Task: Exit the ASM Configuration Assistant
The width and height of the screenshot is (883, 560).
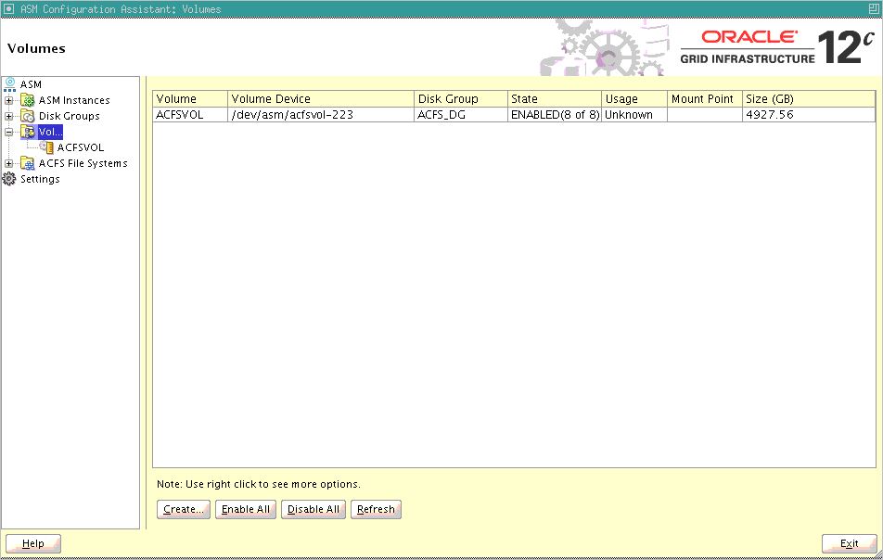Action: [850, 543]
